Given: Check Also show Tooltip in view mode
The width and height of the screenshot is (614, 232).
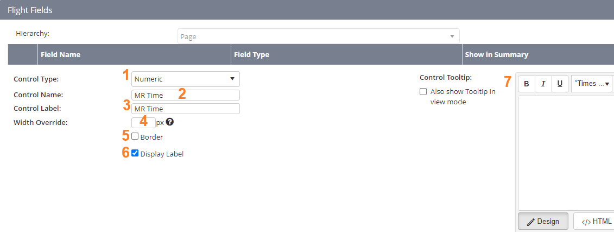Looking at the screenshot, I should 423,92.
